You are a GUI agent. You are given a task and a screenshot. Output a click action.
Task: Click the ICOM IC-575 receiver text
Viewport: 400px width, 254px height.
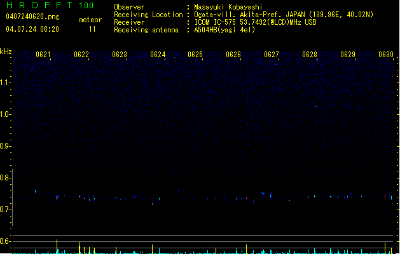click(x=256, y=22)
